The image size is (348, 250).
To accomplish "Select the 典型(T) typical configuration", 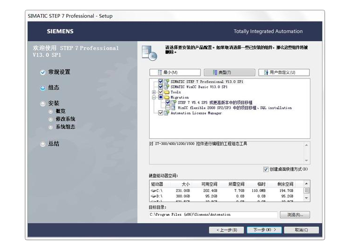I will (x=229, y=72).
